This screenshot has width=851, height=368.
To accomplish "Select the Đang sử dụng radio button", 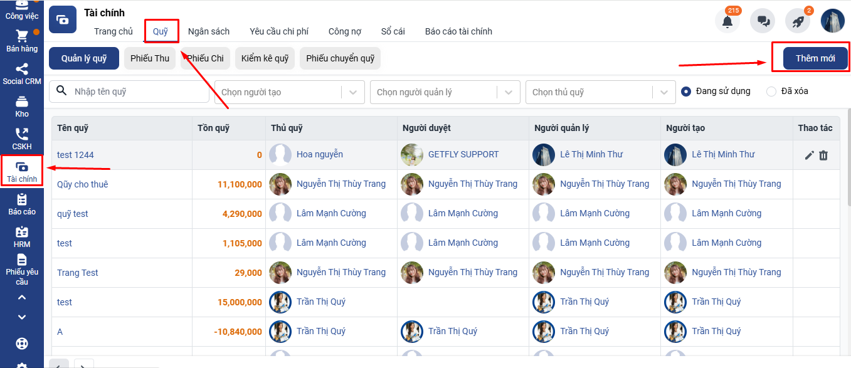I will [x=686, y=92].
